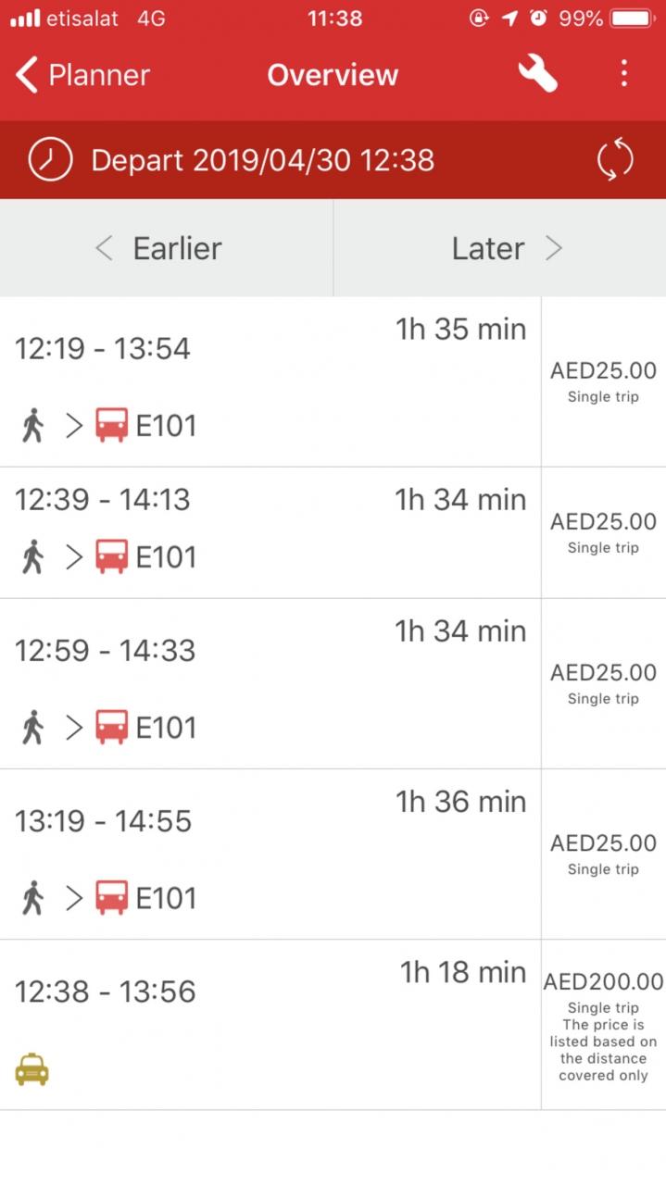Tap the yellow taxi icon
Image resolution: width=666 pixels, height=1185 pixels.
point(32,1069)
